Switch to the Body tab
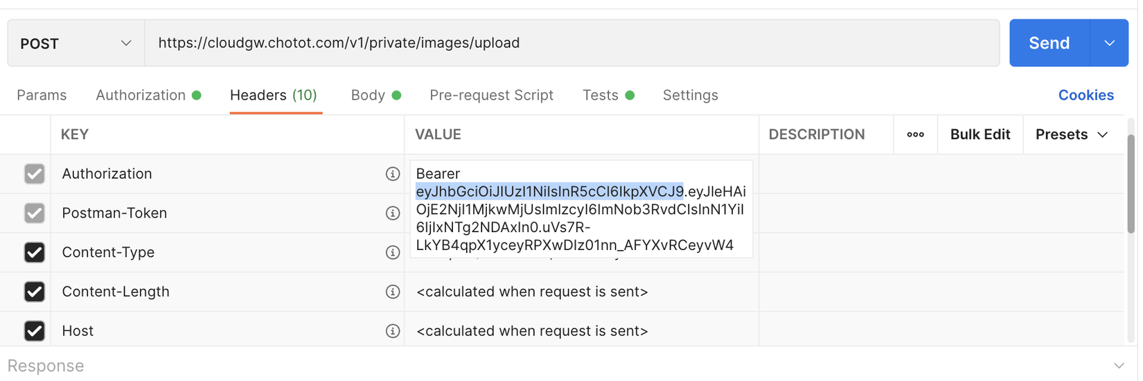This screenshot has height=381, width=1143. (368, 96)
